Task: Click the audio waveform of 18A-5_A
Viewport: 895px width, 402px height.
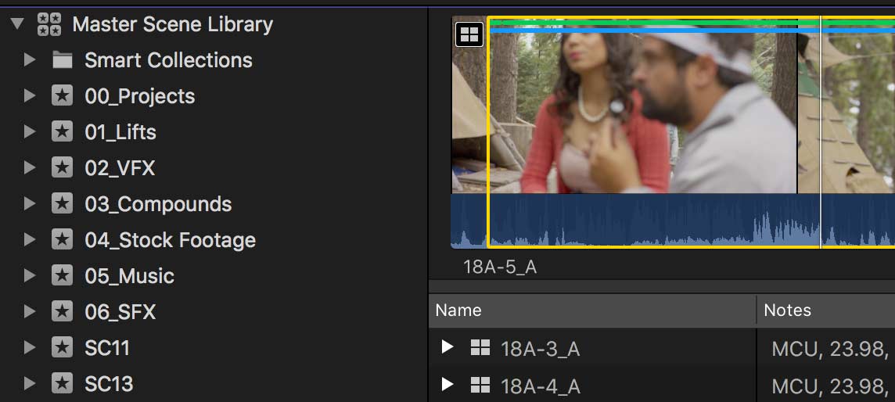Action: (674, 221)
